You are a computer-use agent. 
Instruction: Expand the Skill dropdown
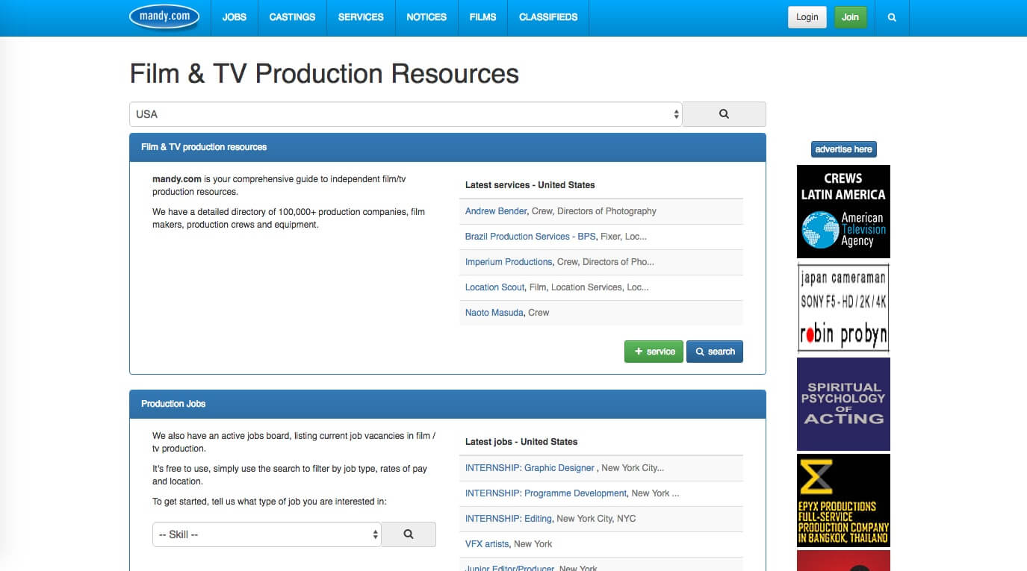[267, 534]
